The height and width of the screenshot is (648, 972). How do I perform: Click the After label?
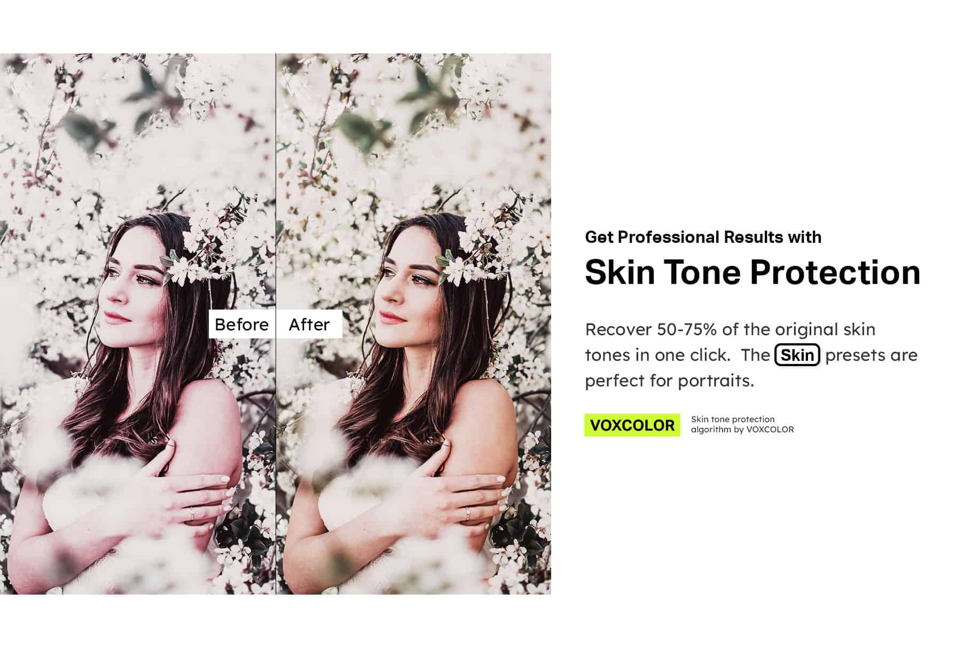tap(309, 324)
